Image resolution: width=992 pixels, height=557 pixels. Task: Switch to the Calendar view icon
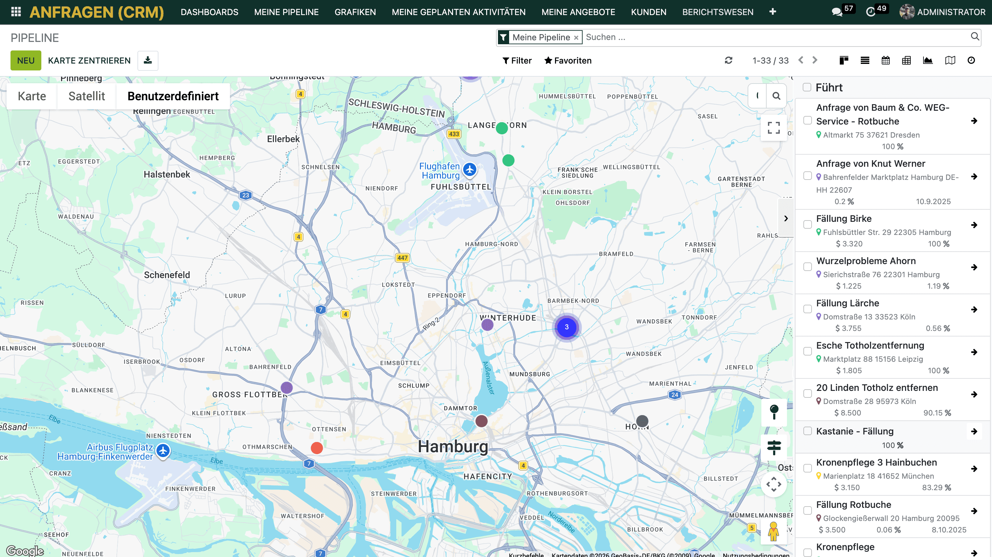pos(885,60)
